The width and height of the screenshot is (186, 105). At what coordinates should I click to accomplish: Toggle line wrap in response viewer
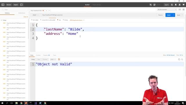point(59,60)
